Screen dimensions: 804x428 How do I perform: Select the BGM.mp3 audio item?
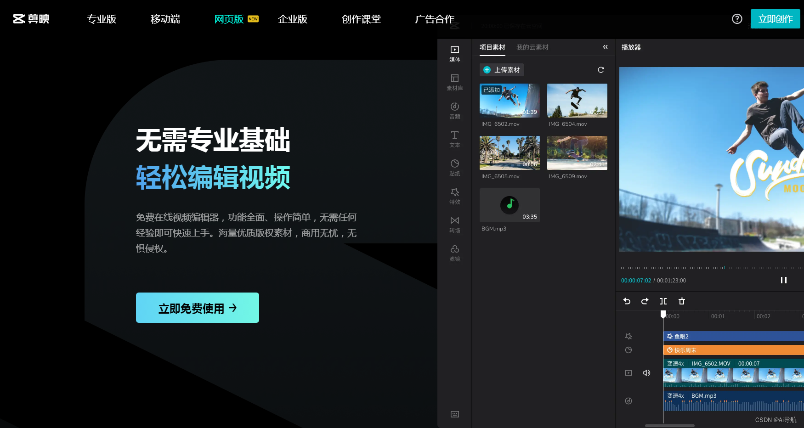(510, 205)
